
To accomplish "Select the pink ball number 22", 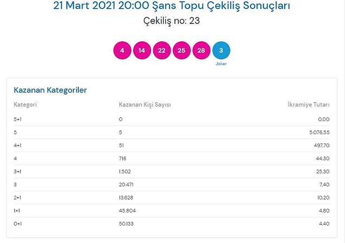I will point(162,51).
